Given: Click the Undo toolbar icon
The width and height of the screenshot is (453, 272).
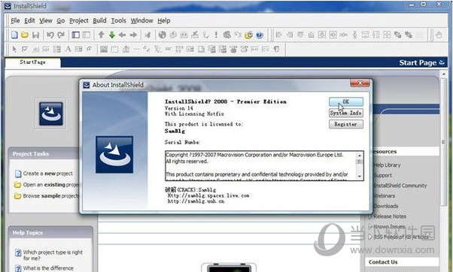Looking at the screenshot, I should pyautogui.click(x=50, y=35).
